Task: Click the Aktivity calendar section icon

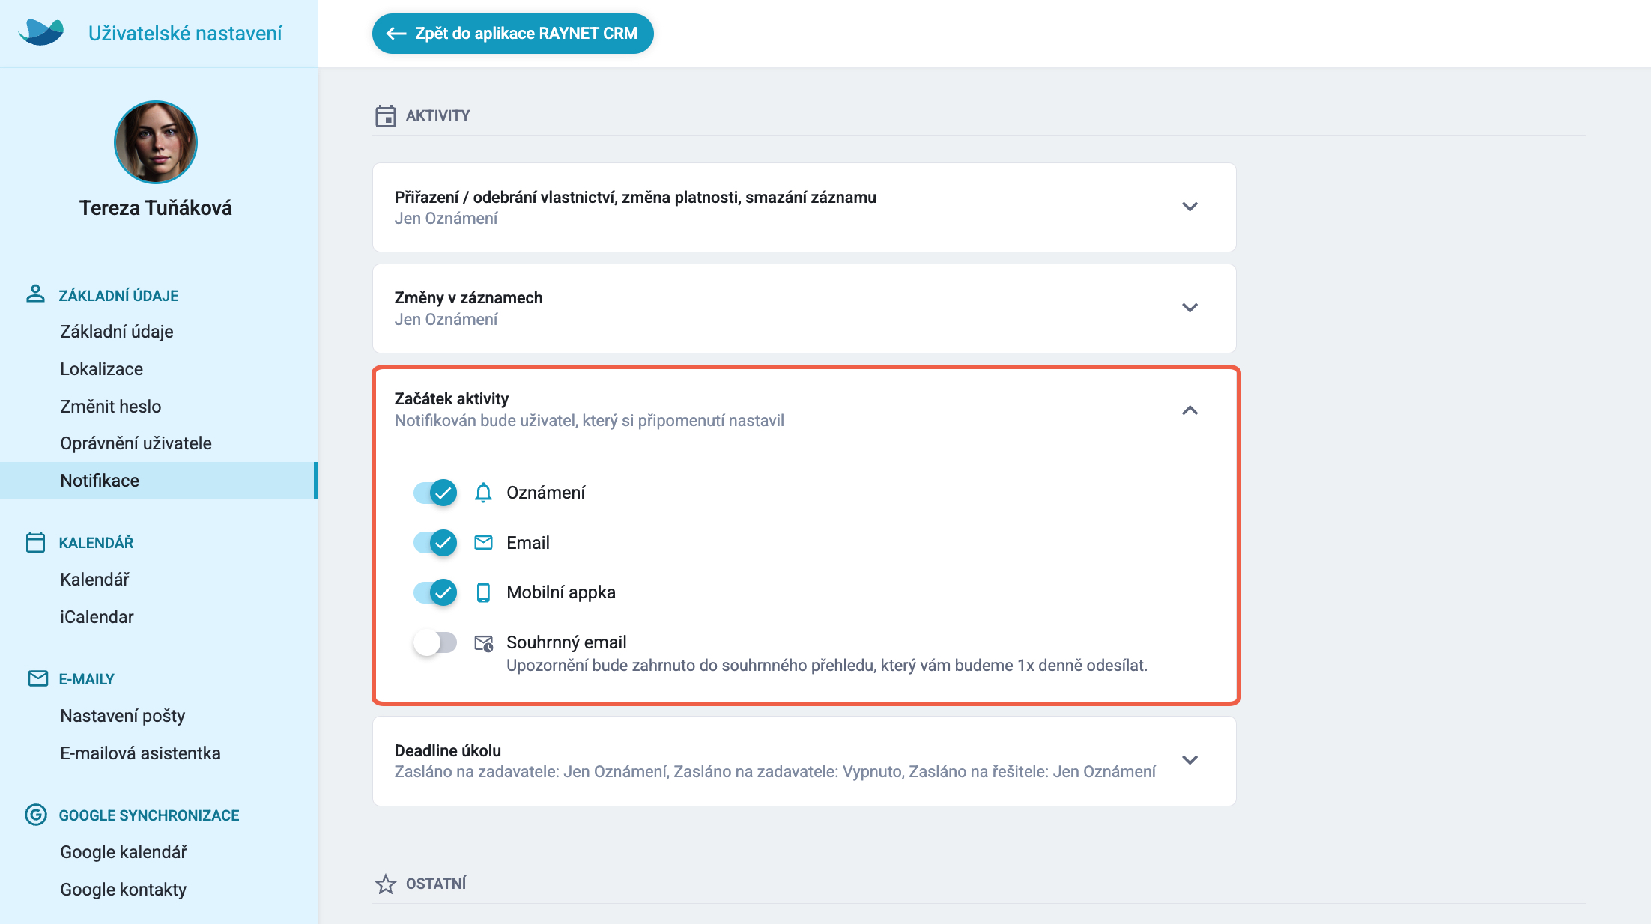Action: coord(386,116)
